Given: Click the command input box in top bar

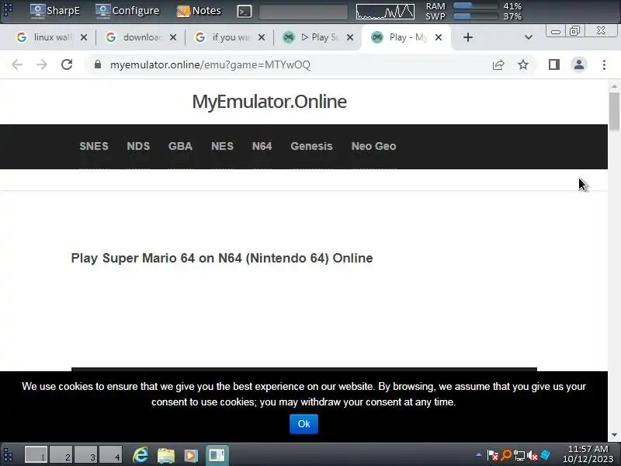Looking at the screenshot, I should coord(304,12).
